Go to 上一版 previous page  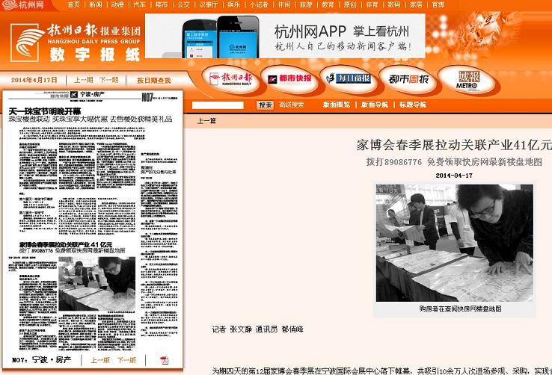pyautogui.click(x=100, y=360)
